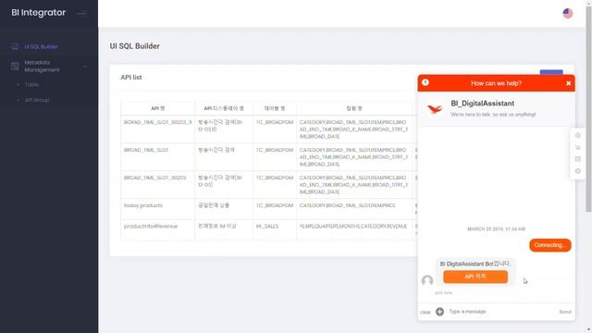This screenshot has width=592, height=333.
Task: Click Send in the chat
Action: coord(565,312)
